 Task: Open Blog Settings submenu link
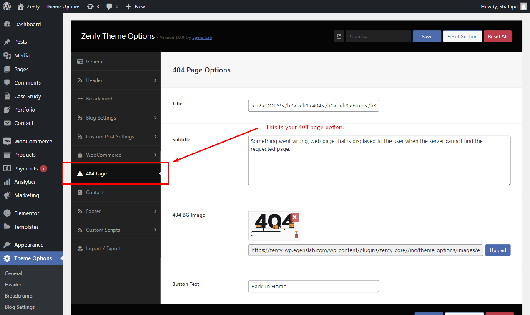[x=20, y=307]
